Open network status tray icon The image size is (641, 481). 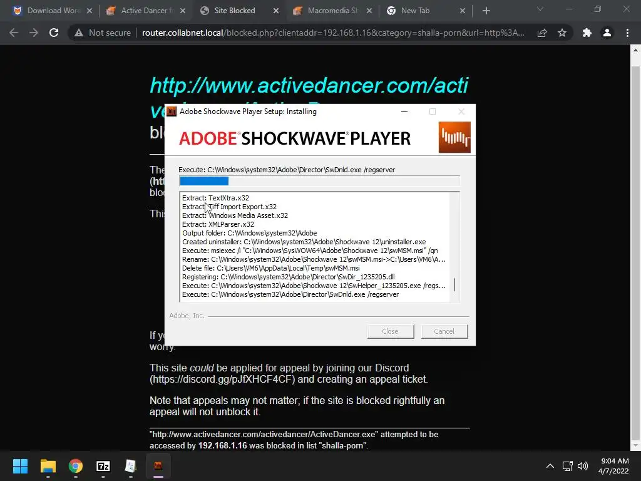[567, 466]
